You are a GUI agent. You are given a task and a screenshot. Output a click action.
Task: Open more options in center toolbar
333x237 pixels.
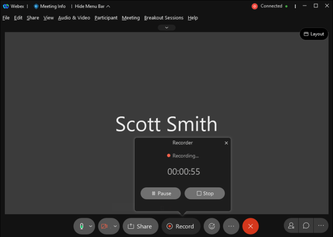tap(231, 226)
